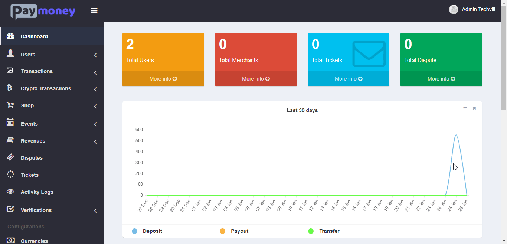Click the Paymoney logo
The image size is (507, 244).
pyautogui.click(x=43, y=12)
